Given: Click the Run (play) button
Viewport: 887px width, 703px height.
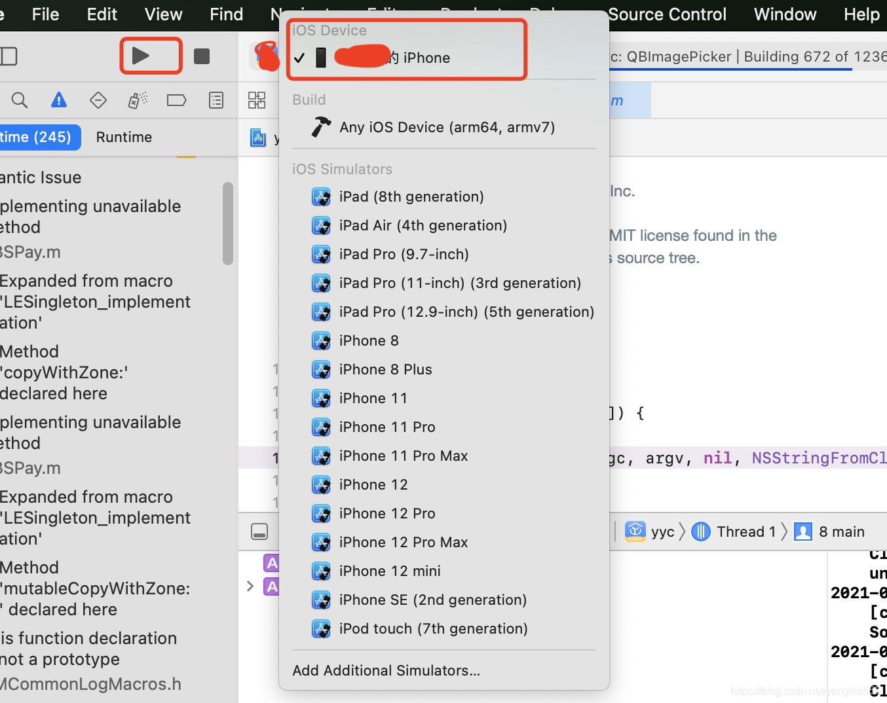Looking at the screenshot, I should [140, 56].
